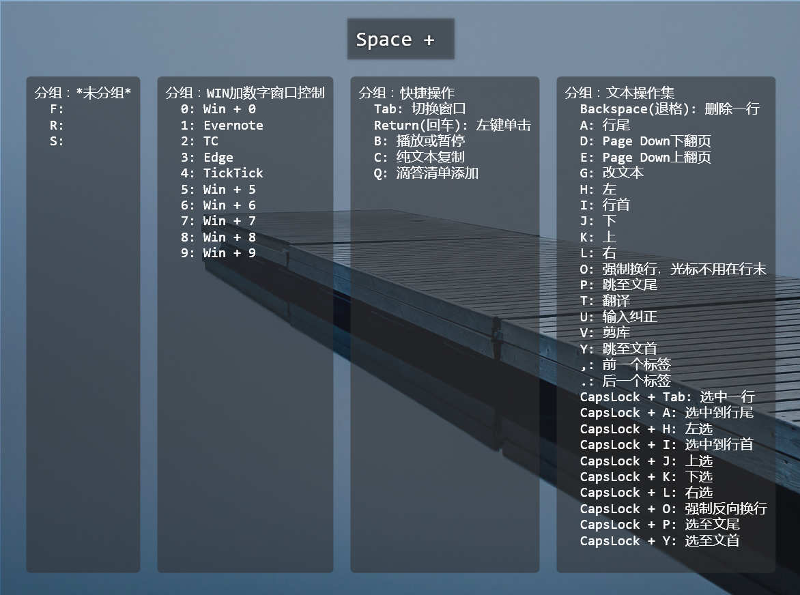Screen dimensions: 800x595
Task: Click the "4: TickTick" row
Action: coord(222,173)
